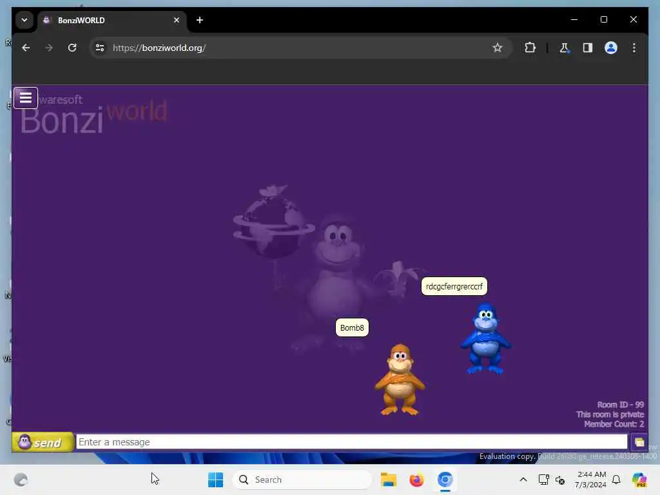Viewport: 660px width, 495px height.
Task: Click the 'Room ID - 99' text
Action: [621, 405]
